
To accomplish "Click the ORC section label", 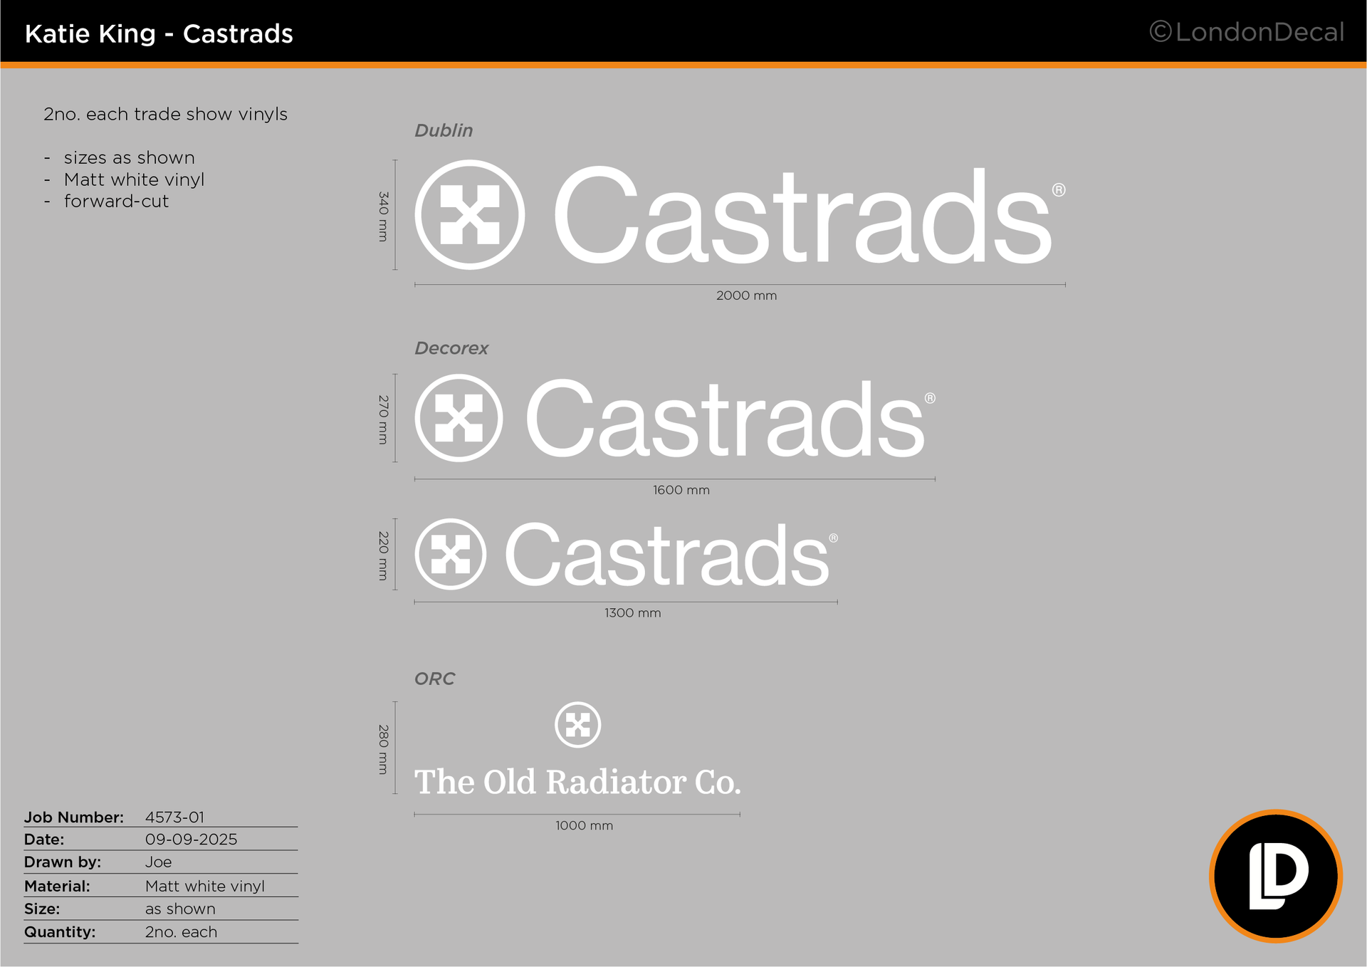I will pyautogui.click(x=434, y=679).
